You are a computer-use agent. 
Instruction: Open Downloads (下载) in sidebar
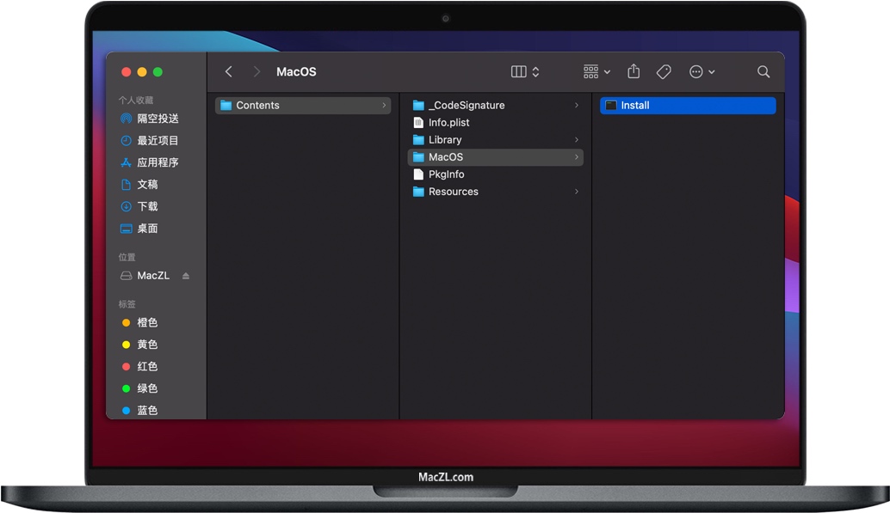pyautogui.click(x=147, y=206)
